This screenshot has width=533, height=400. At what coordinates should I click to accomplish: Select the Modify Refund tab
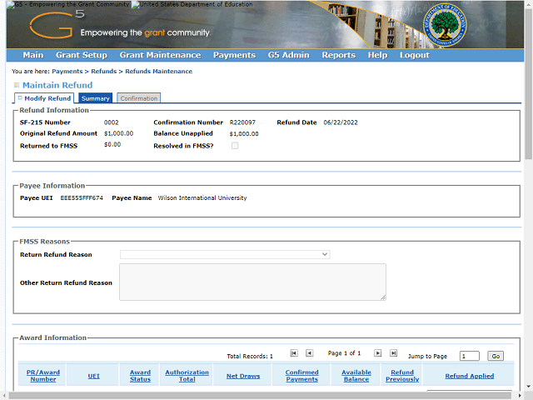(47, 98)
